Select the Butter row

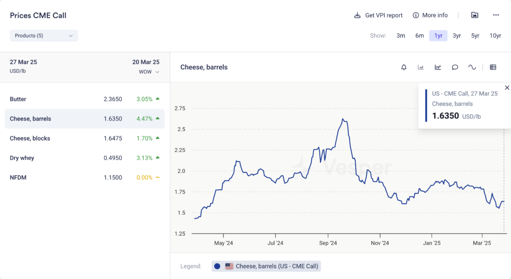tap(84, 99)
